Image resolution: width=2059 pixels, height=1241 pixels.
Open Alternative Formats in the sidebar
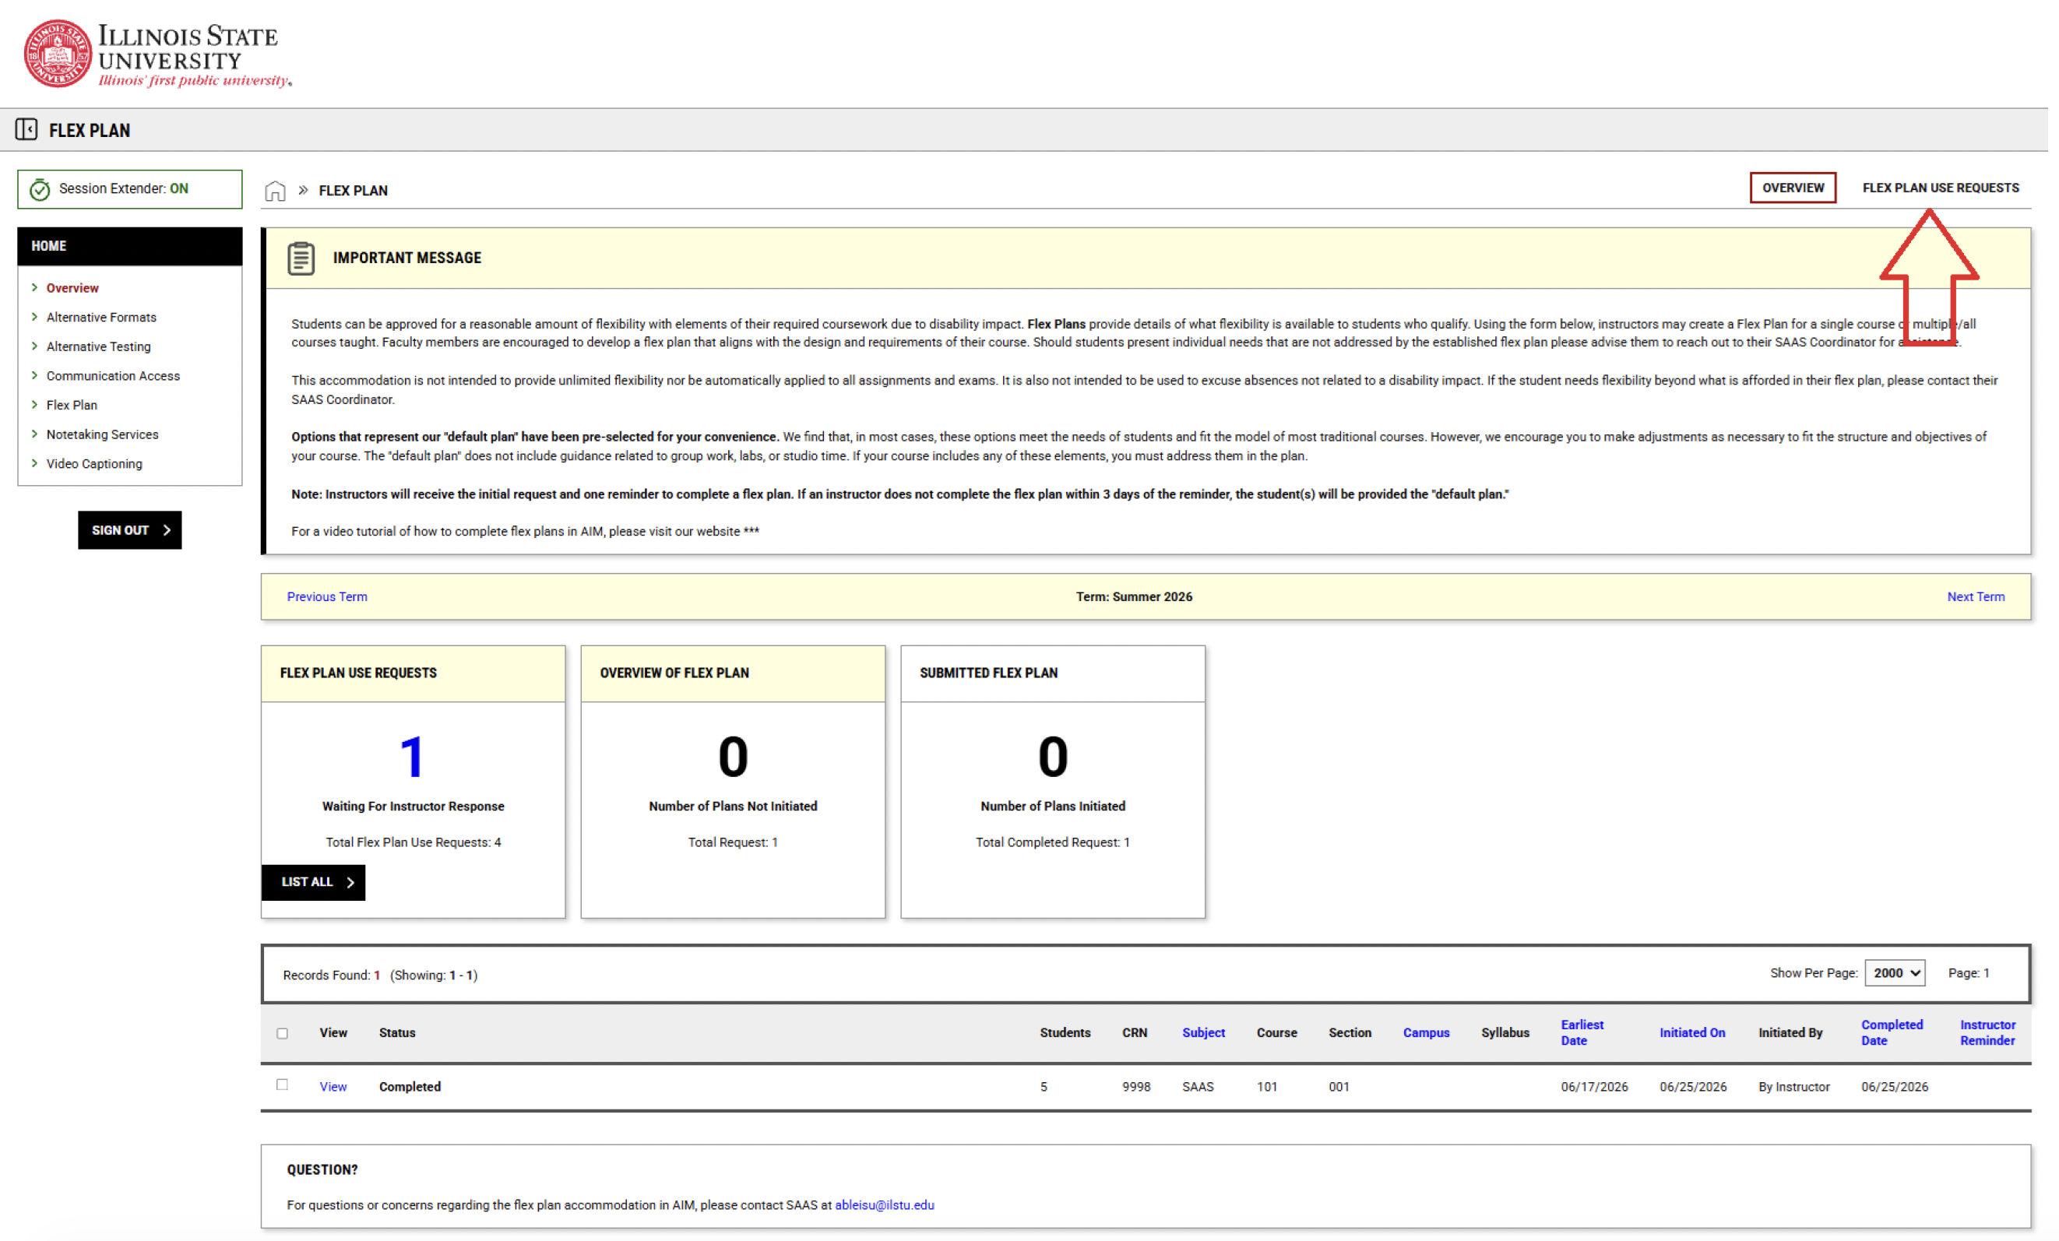[102, 318]
